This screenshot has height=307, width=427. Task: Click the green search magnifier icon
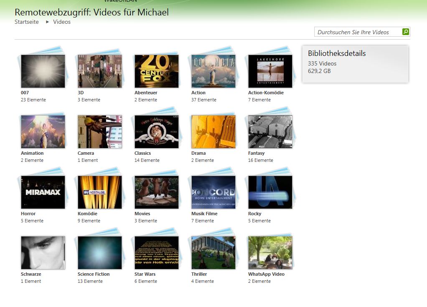point(405,32)
